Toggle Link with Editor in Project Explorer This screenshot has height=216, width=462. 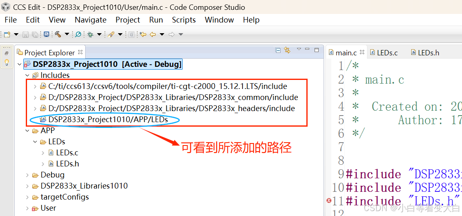(x=287, y=50)
